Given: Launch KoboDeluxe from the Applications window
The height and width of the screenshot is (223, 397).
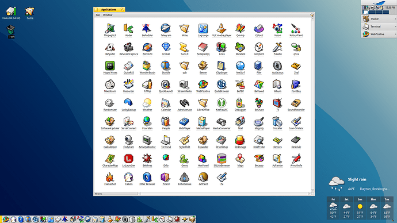Looking at the screenshot, I should pos(184,177).
